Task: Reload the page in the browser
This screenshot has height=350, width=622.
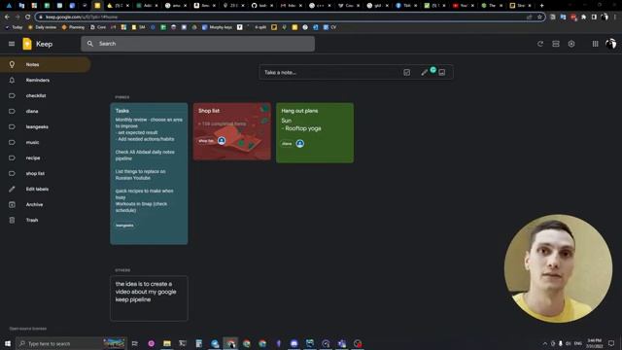Action: 27,17
